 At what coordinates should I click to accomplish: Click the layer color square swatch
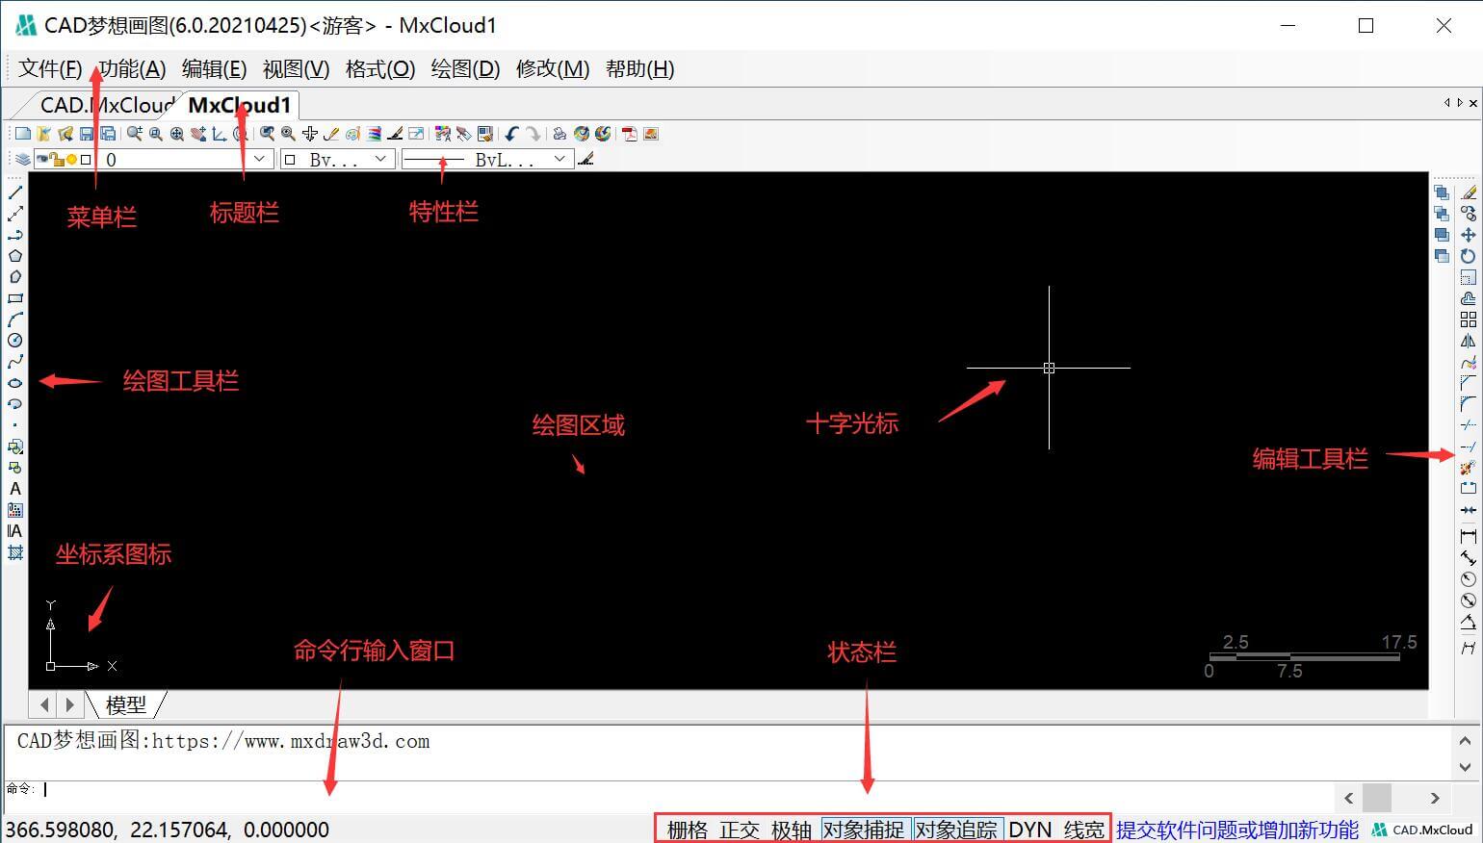tap(86, 160)
